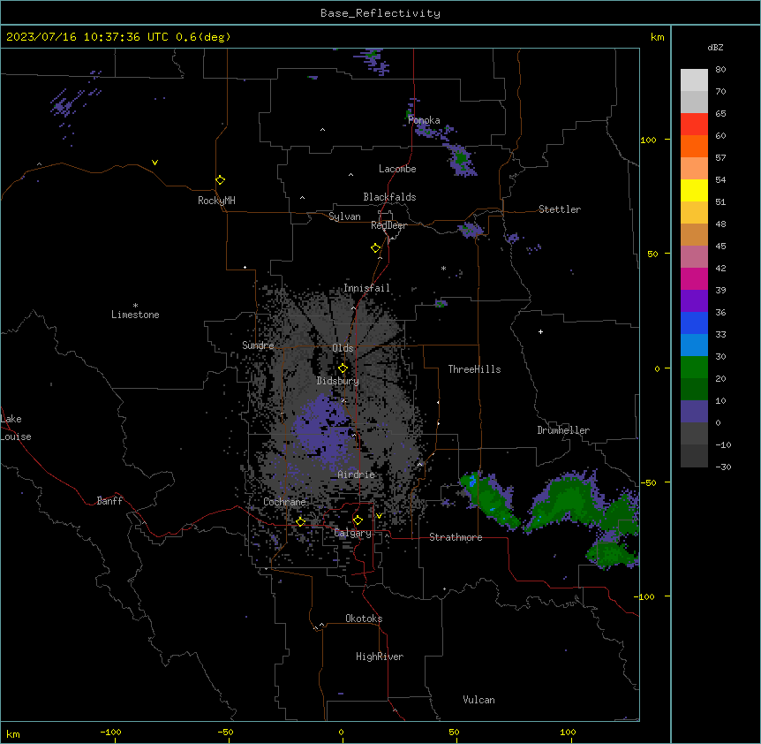Screen dimensions: 761x744
Task: Click the yellow diamond marker above RockyMH
Action: click(221, 180)
